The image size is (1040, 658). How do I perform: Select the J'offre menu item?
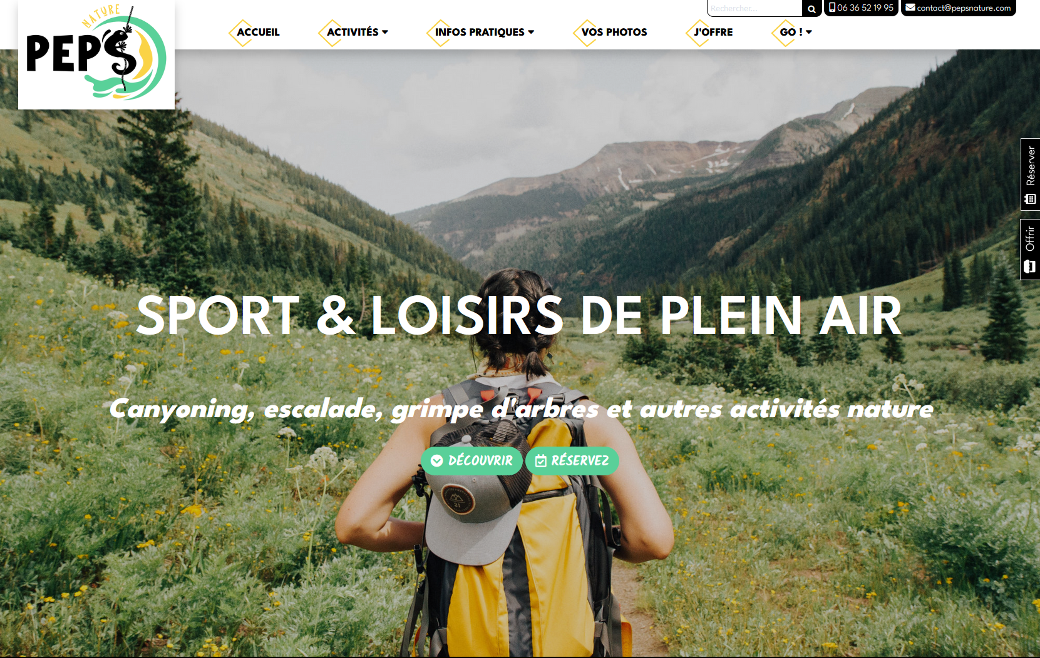713,32
